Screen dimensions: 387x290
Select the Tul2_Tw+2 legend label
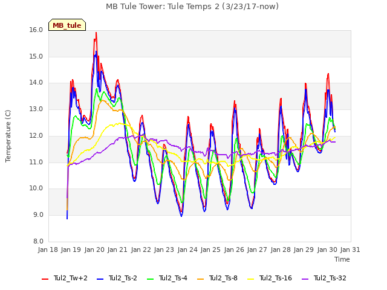[x=71, y=278]
